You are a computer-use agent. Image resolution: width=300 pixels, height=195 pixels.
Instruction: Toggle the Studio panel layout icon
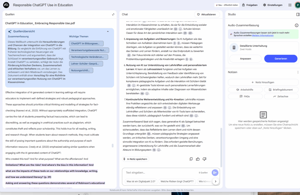[x=298, y=14]
